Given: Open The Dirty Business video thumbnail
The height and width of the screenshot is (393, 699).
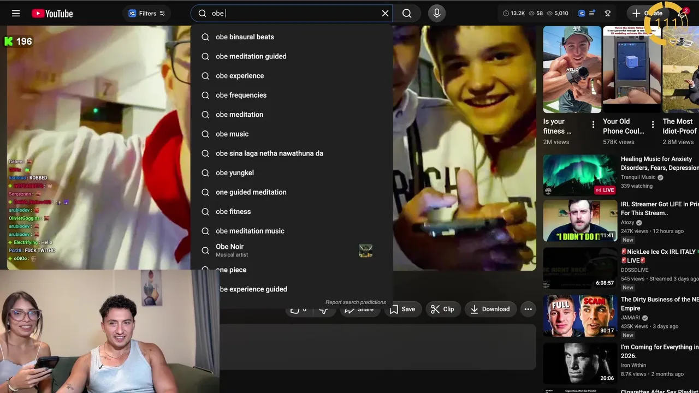Looking at the screenshot, I should click(x=580, y=315).
